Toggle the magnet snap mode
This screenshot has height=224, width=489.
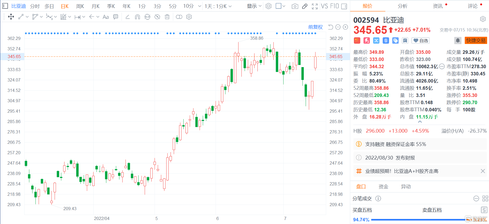pos(138,17)
